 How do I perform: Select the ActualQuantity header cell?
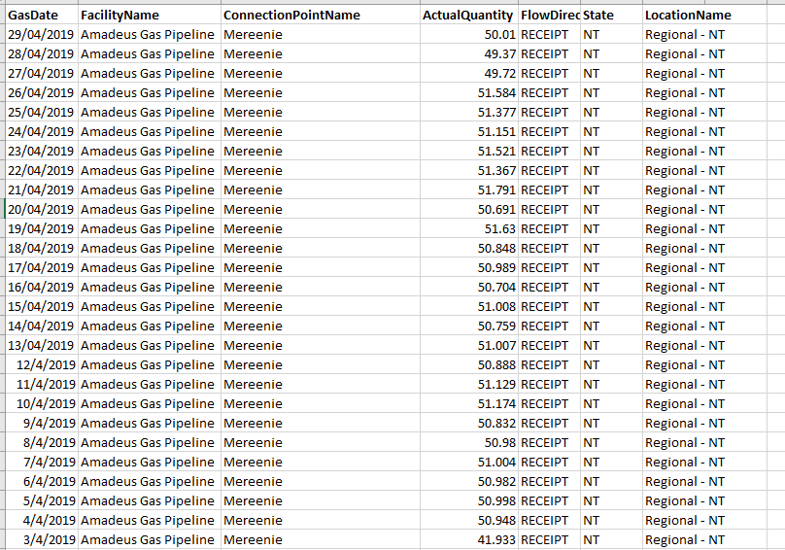coord(468,15)
